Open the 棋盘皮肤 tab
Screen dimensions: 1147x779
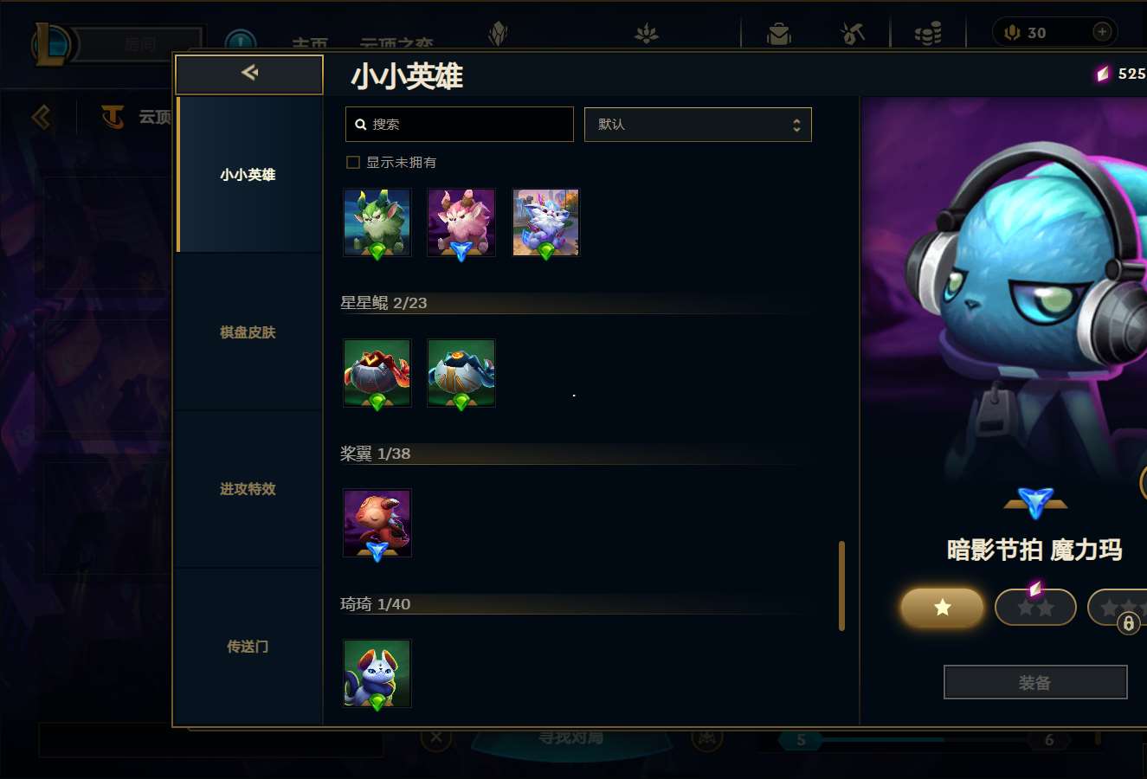point(248,332)
